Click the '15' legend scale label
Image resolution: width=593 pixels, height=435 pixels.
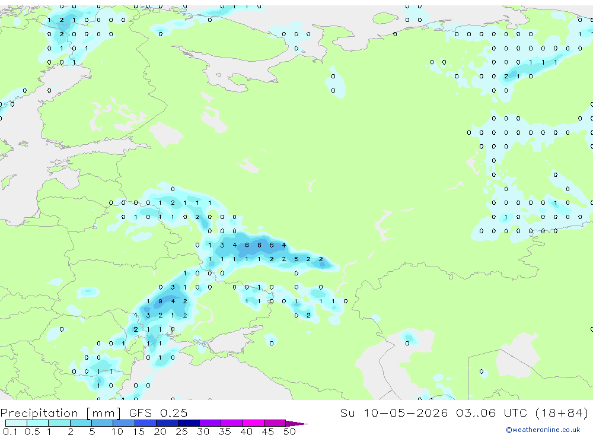coord(139,431)
